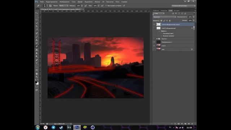Viewport: 231px width, 130px height.
Task: Select the Pen tool
Action: 37,60
